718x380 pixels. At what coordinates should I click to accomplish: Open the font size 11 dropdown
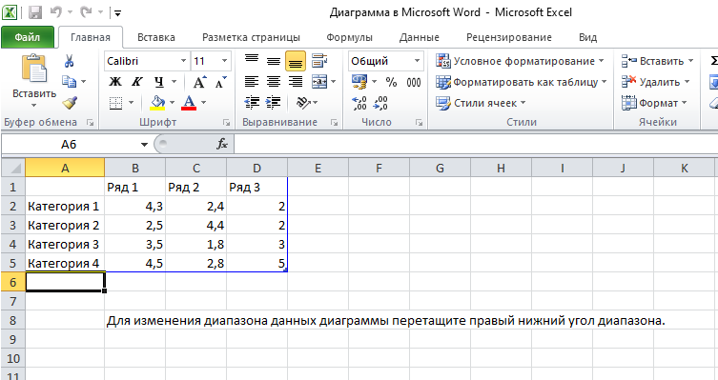pyautogui.click(x=224, y=61)
